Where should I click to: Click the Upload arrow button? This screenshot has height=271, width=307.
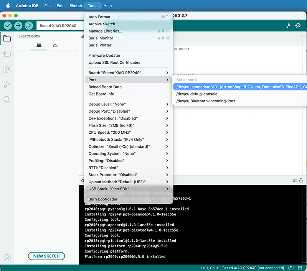point(18,26)
